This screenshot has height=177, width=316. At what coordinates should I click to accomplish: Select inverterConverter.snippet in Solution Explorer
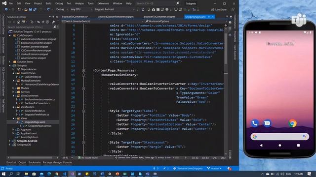pos(34,47)
